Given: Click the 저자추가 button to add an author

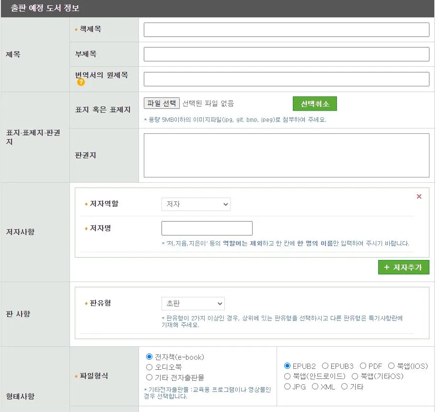Looking at the screenshot, I should pyautogui.click(x=404, y=267).
